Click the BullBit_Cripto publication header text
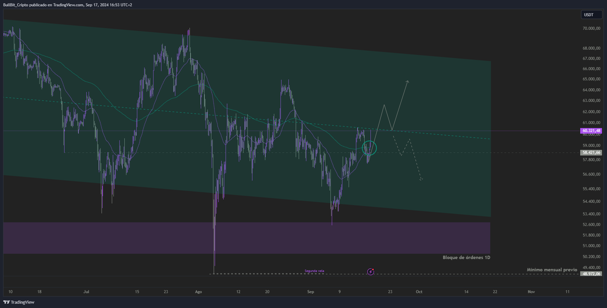This screenshot has height=308, width=607. [x=67, y=5]
